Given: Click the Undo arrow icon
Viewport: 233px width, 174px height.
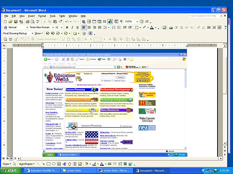Looking at the screenshot, I should (67, 22).
